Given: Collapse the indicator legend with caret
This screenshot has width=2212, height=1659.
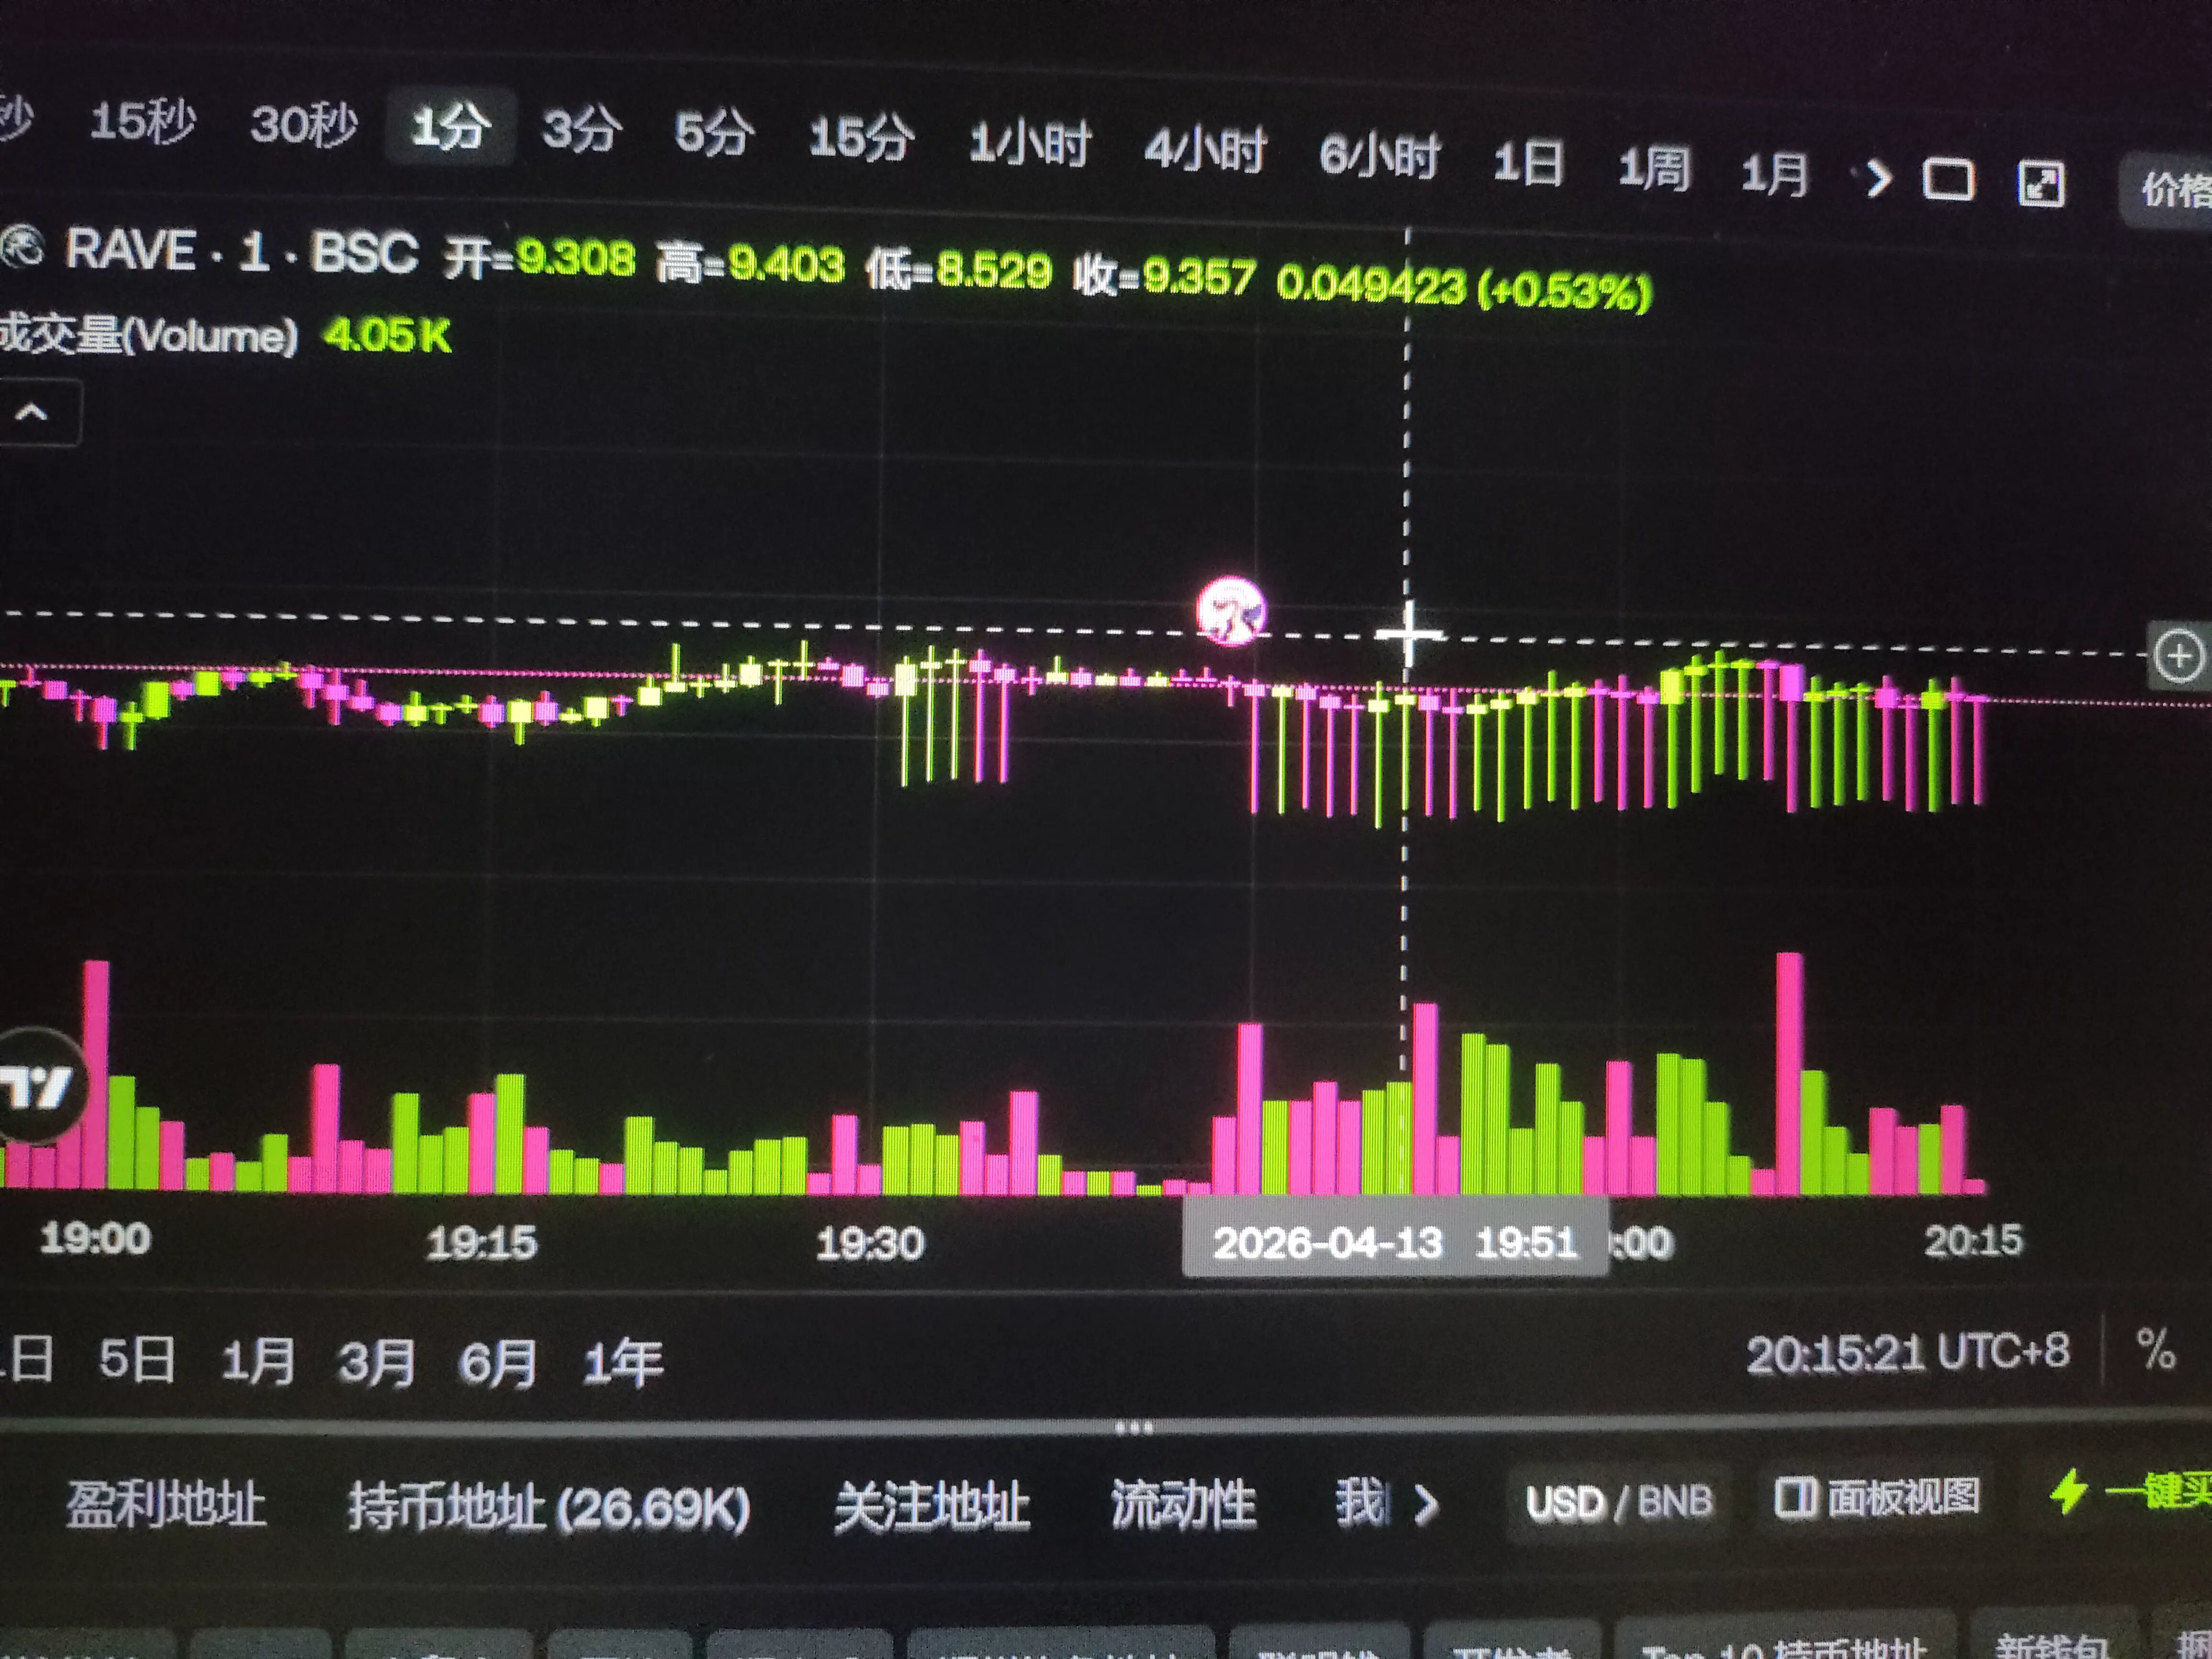Looking at the screenshot, I should (32, 412).
